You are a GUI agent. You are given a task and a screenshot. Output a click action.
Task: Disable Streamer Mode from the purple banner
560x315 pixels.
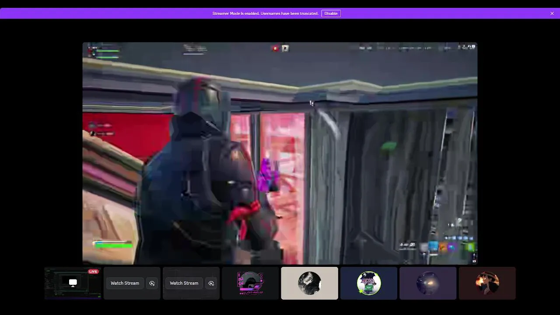pyautogui.click(x=331, y=14)
